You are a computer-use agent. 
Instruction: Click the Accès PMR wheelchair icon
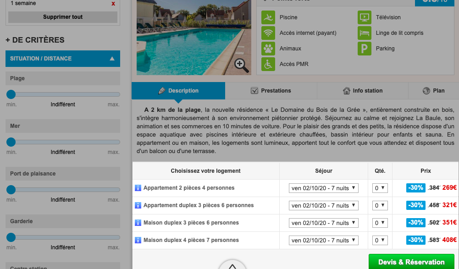point(268,64)
